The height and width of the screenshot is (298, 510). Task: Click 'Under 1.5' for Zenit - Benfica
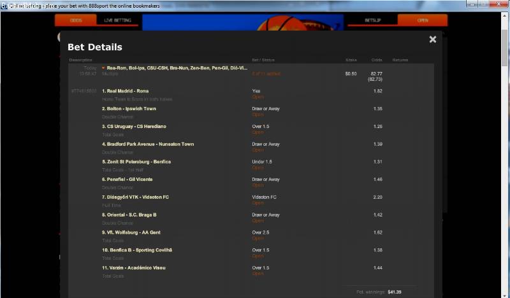click(x=262, y=162)
